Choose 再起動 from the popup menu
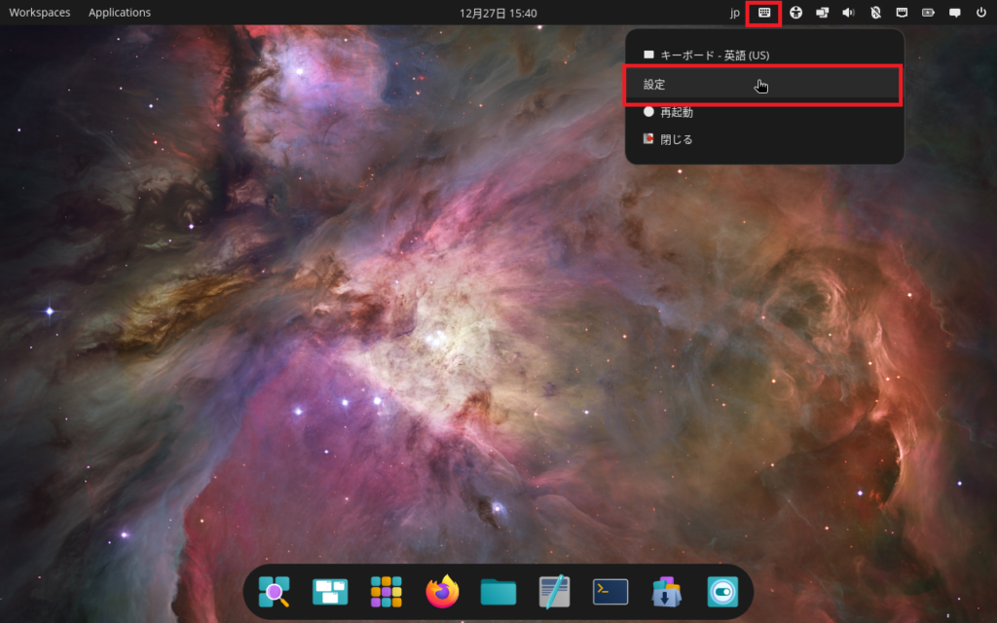 tap(676, 112)
